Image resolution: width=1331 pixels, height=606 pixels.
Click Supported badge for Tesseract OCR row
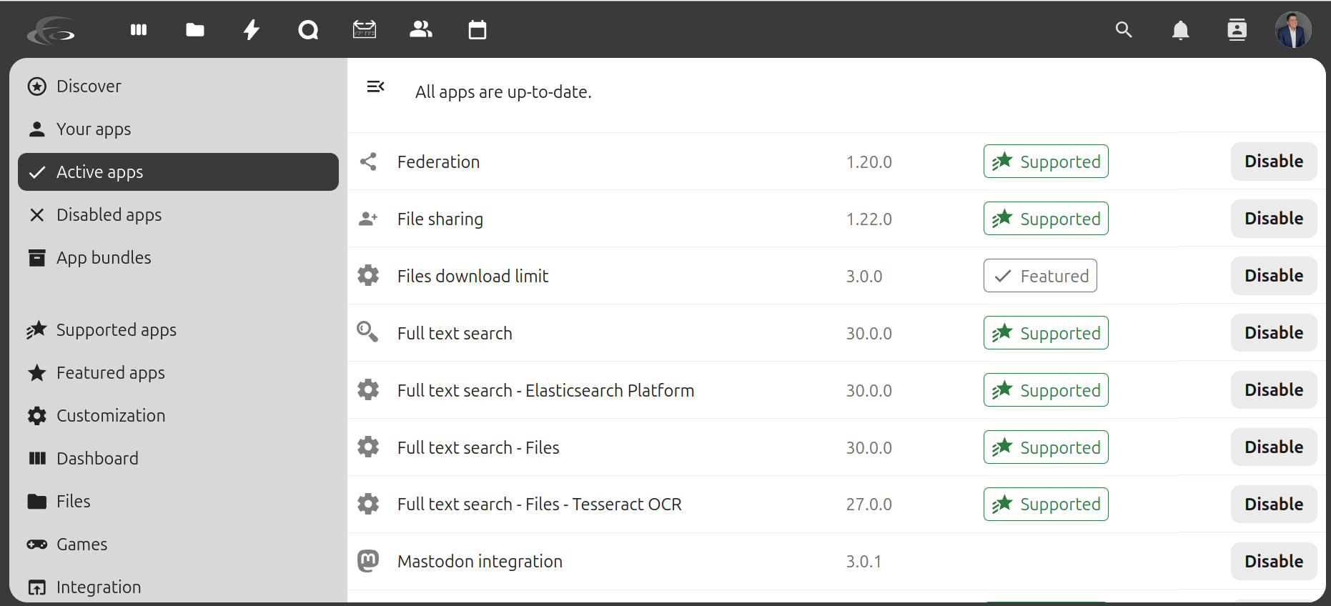(1046, 505)
